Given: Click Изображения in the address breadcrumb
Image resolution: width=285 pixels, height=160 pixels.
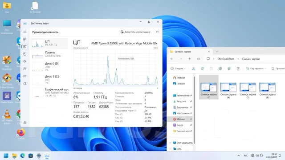Looking at the screenshot, I should pos(226,59).
